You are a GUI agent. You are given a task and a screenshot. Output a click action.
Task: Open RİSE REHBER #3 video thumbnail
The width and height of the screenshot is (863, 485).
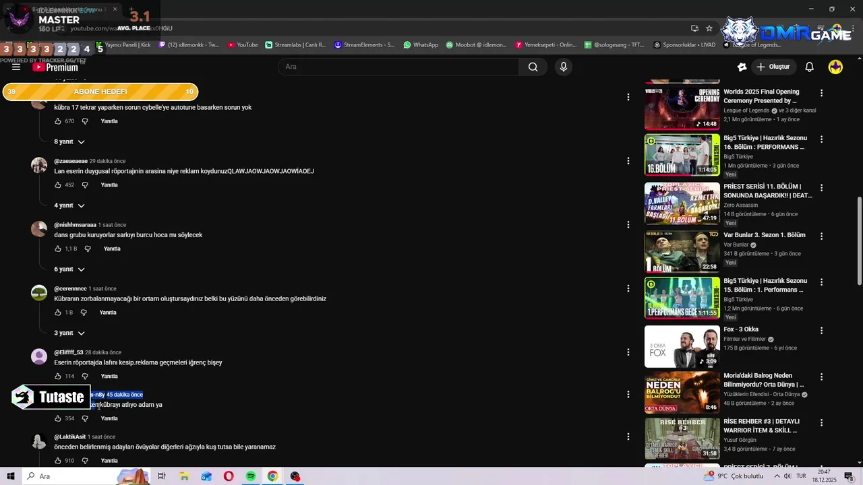682,439
